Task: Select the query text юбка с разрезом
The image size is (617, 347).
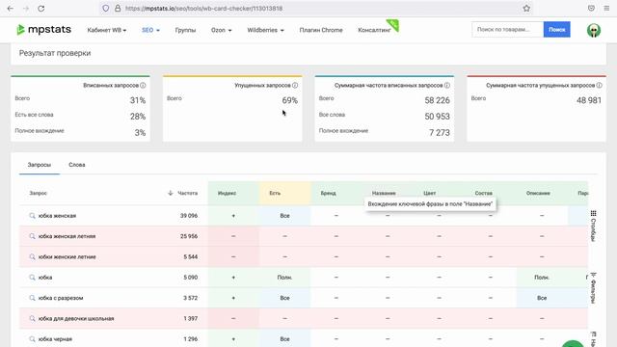Action: (x=61, y=298)
